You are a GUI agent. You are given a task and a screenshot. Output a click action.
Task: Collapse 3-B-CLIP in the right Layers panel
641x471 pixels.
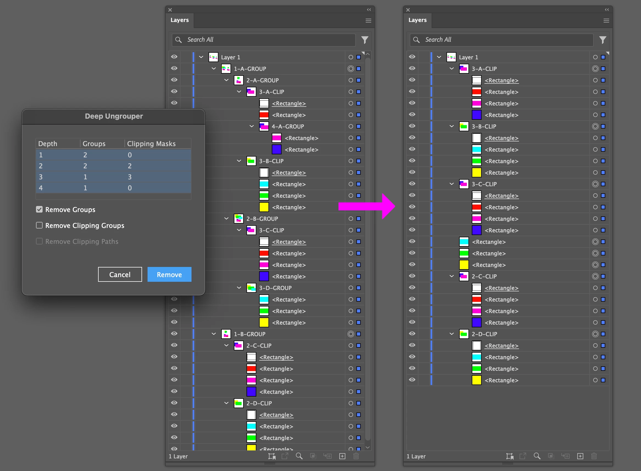452,126
